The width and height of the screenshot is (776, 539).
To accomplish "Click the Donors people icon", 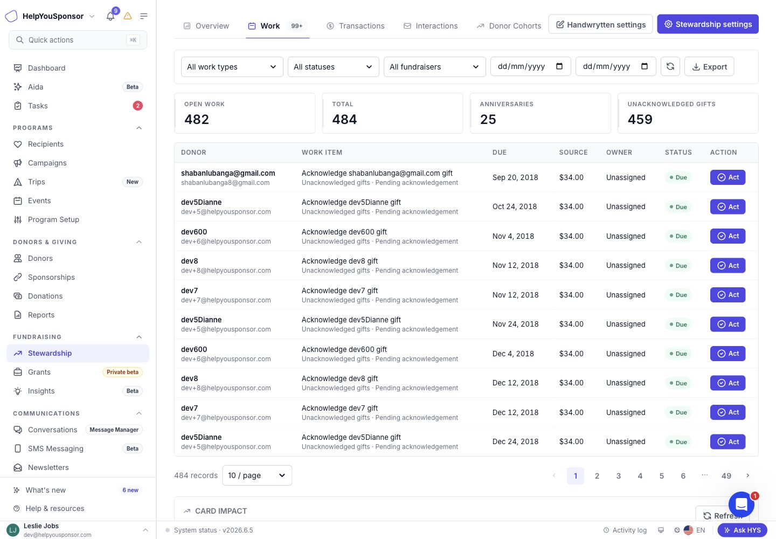I will coord(18,258).
